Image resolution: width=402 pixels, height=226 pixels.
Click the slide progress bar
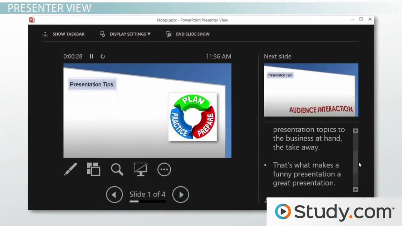148,202
